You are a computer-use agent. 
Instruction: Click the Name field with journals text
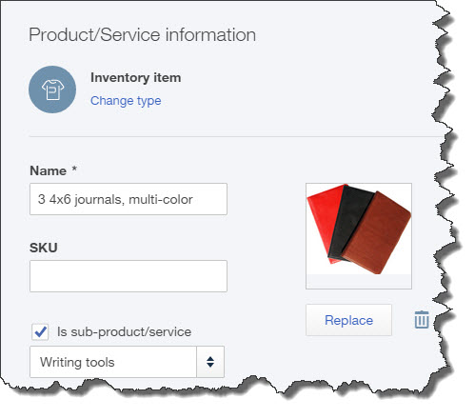(129, 199)
